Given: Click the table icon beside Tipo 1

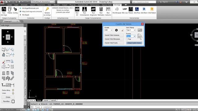Looking at the screenshot, I should coord(140,30).
